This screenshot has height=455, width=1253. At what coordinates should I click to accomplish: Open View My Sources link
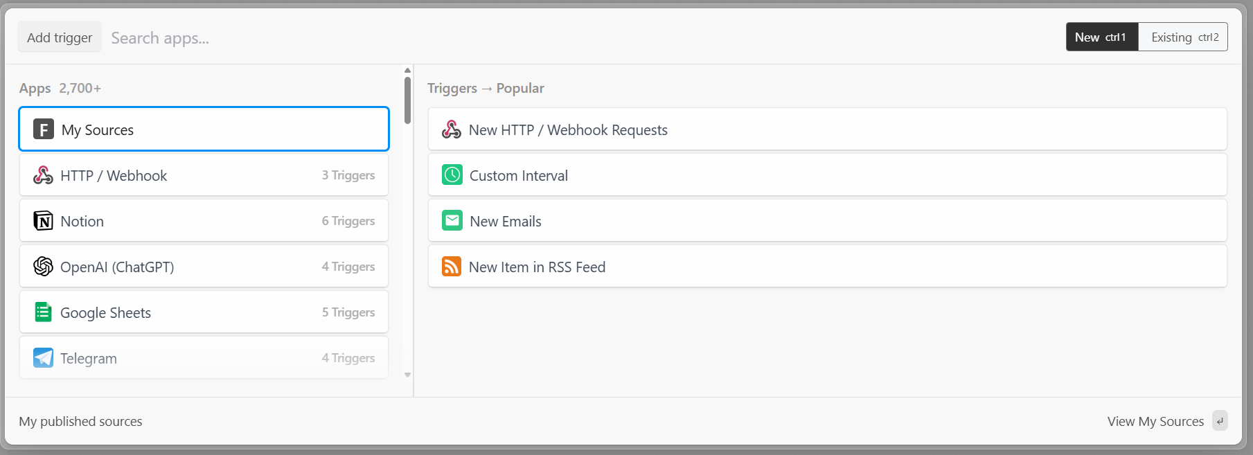pyautogui.click(x=1155, y=421)
